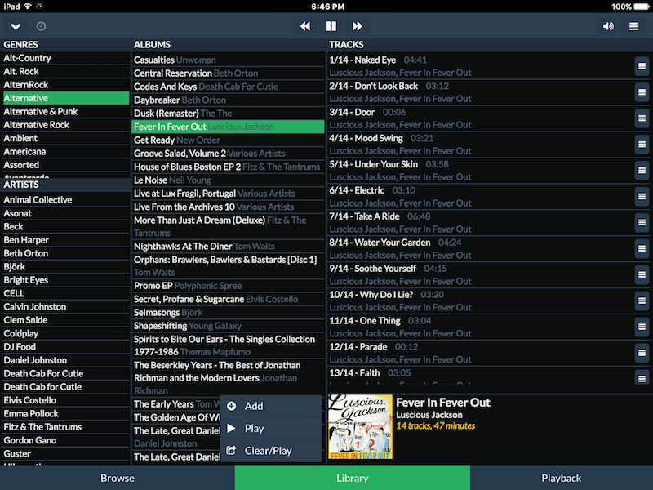Skip to previous track with rewind button
The height and width of the screenshot is (490, 653).
(x=305, y=26)
